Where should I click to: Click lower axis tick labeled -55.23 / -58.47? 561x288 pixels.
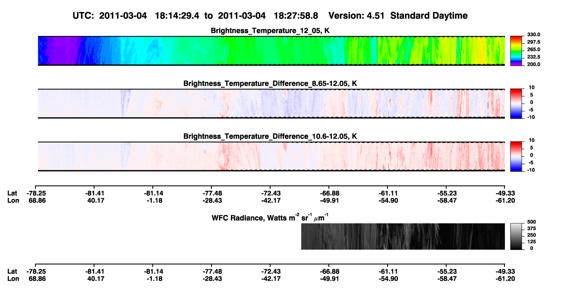coord(446,275)
